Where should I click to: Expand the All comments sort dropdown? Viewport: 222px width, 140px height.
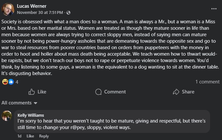pos(19,103)
